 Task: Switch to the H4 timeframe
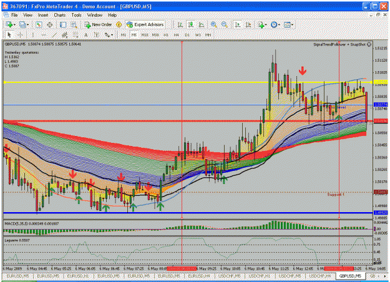[x=177, y=35]
